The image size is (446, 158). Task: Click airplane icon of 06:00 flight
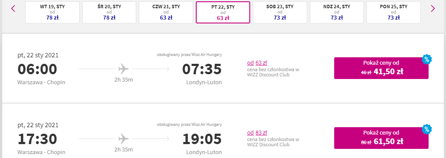(x=124, y=69)
